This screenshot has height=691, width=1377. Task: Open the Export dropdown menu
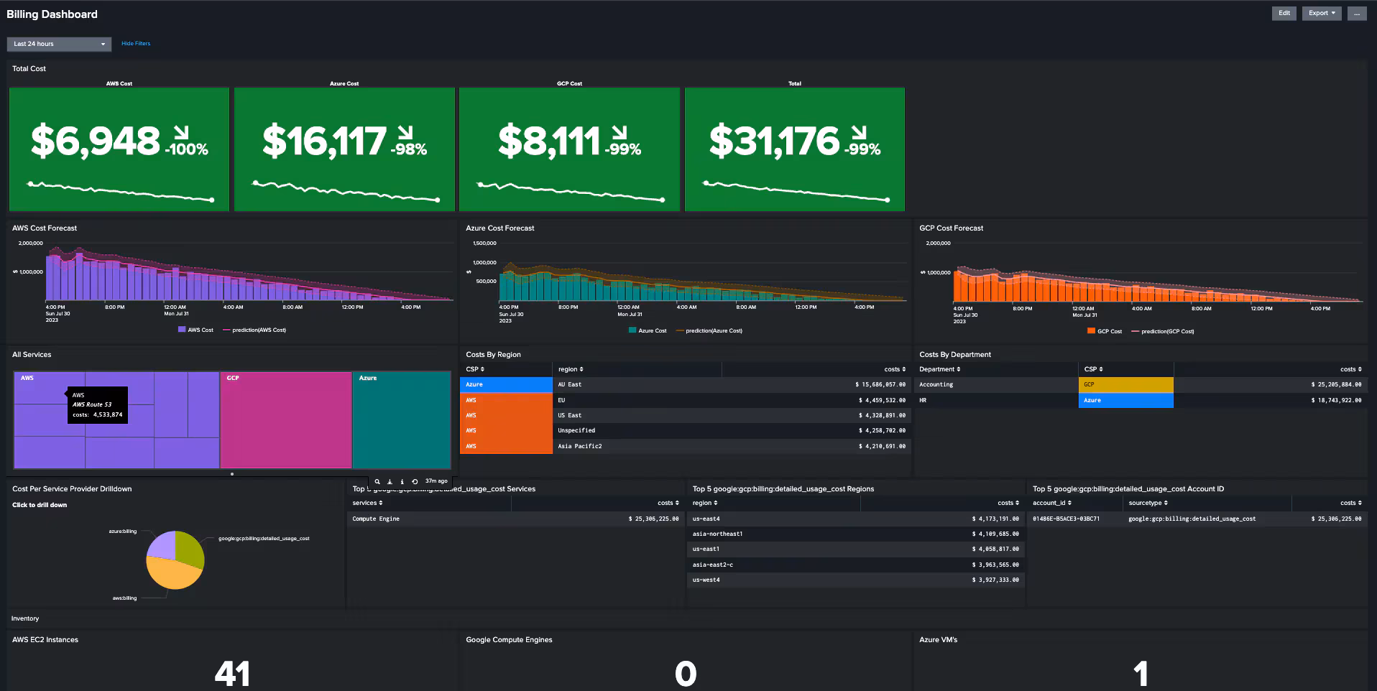coord(1321,14)
